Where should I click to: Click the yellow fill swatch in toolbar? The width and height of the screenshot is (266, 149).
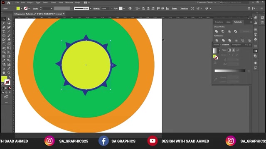pyautogui.click(x=4, y=79)
